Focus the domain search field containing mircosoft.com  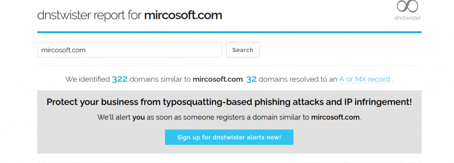129,50
